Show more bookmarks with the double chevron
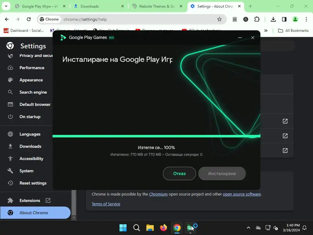Image resolution: width=313 pixels, height=235 pixels. [266, 31]
